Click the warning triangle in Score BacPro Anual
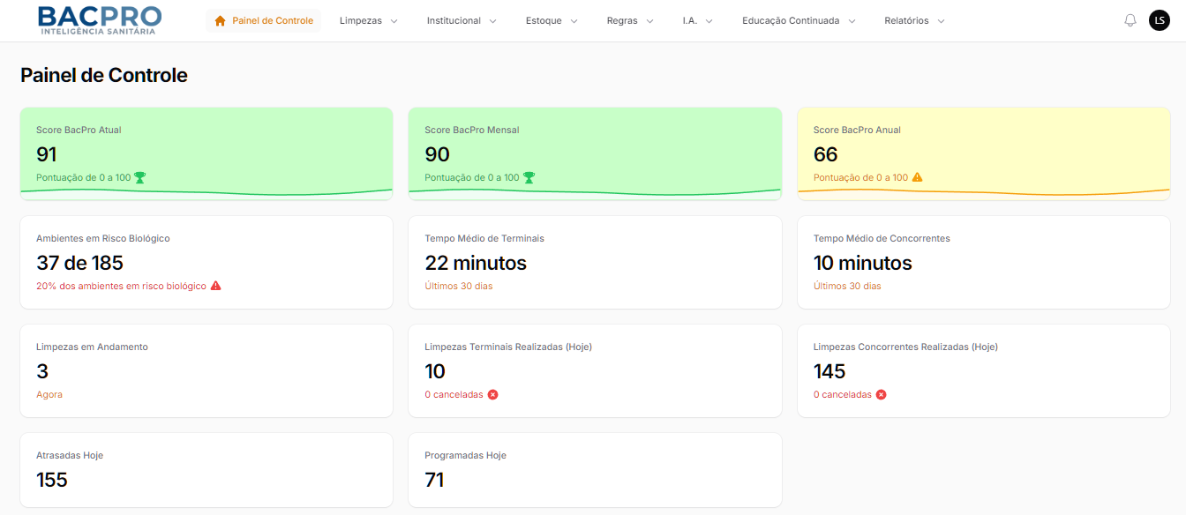1186x515 pixels. 917,177
